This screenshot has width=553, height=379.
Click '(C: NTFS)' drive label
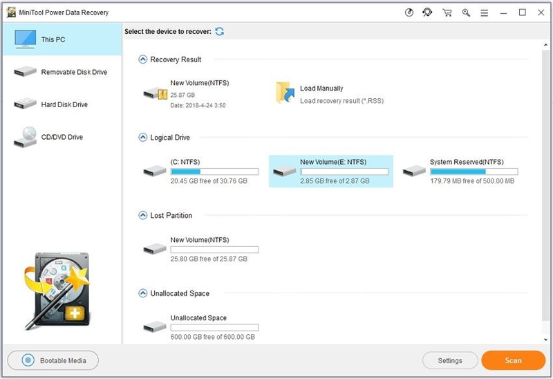pos(185,162)
